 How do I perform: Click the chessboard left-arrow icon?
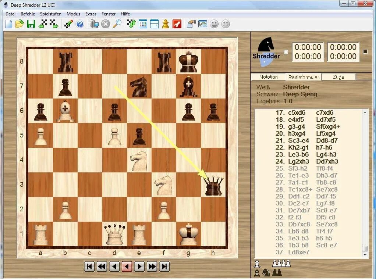[x=43, y=24]
